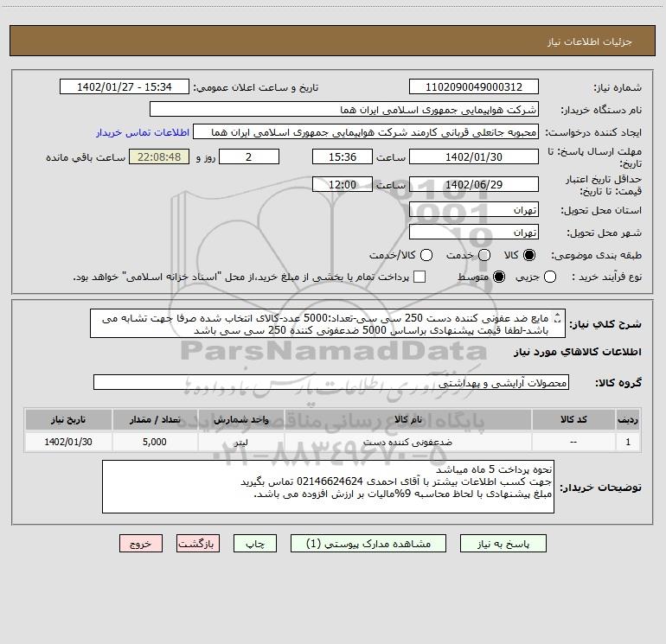Click the response deadline date 1402/01/30 field
666x644 pixels.
click(474, 156)
